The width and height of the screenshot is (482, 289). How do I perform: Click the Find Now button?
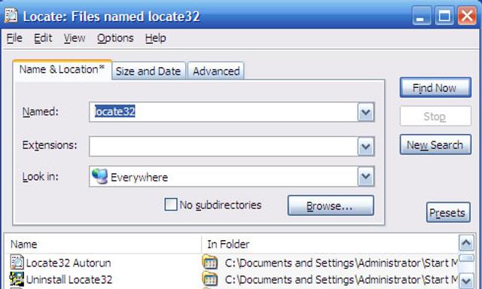pos(435,88)
